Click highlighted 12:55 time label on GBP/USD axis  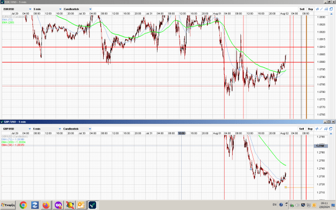coord(182,133)
